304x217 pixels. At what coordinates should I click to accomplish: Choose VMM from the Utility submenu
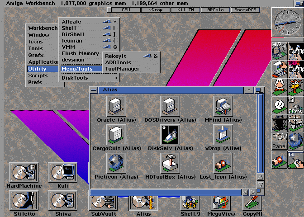[x=90, y=47]
